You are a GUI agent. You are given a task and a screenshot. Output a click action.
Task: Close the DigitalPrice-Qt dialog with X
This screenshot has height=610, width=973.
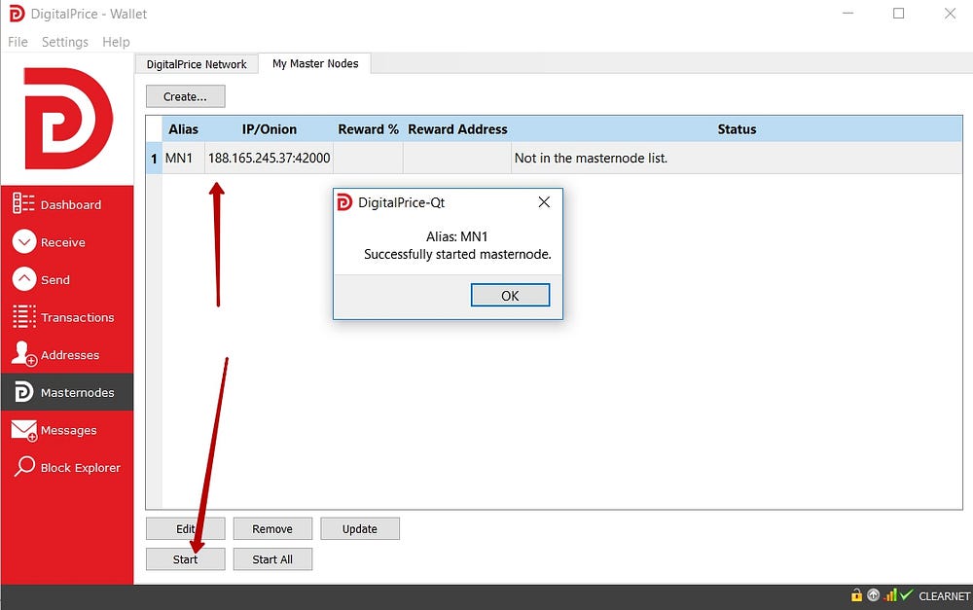[544, 202]
